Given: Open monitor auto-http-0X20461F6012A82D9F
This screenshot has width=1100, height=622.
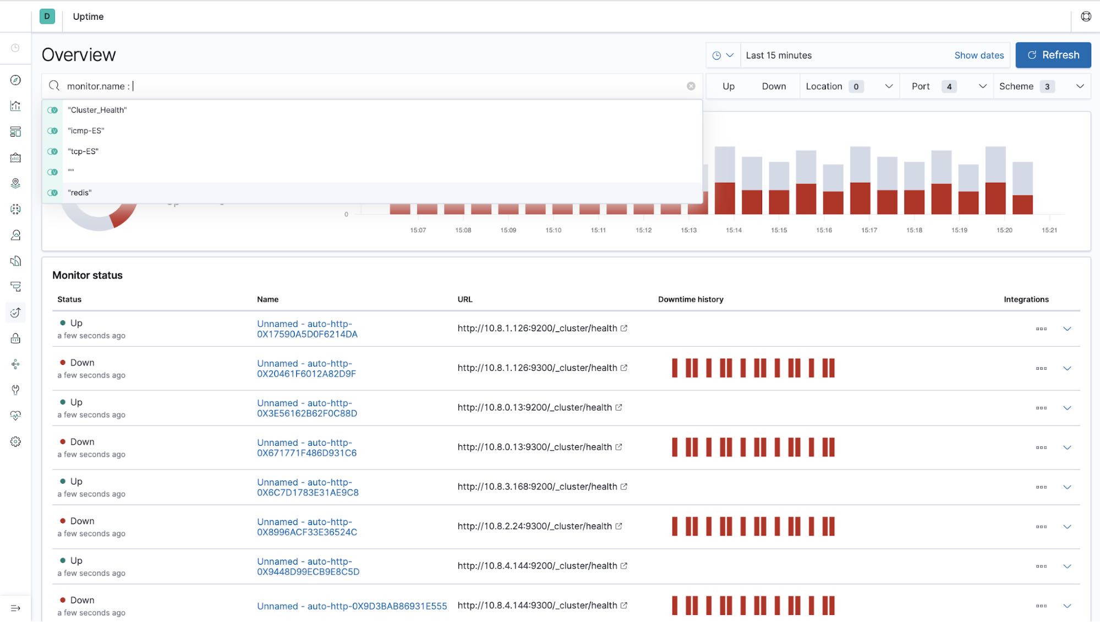Looking at the screenshot, I should pos(307,368).
